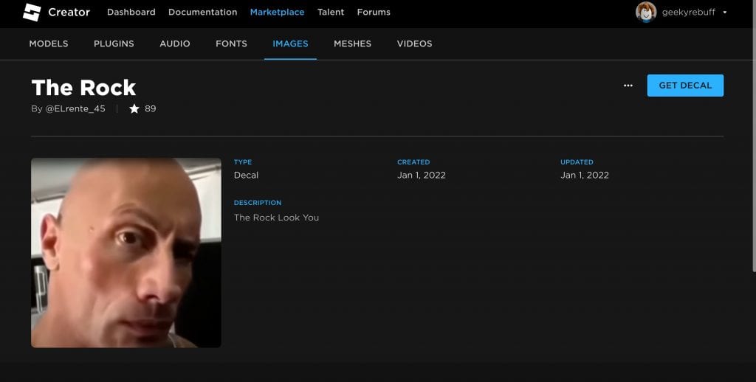Visit the Forums page
This screenshot has height=382, width=756.
point(374,12)
